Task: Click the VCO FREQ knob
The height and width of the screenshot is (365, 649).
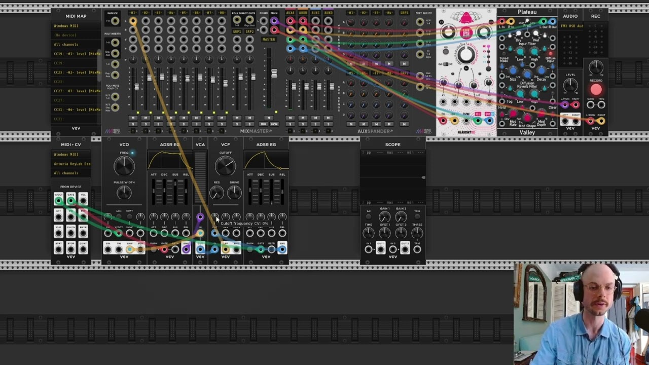Action: (x=124, y=165)
